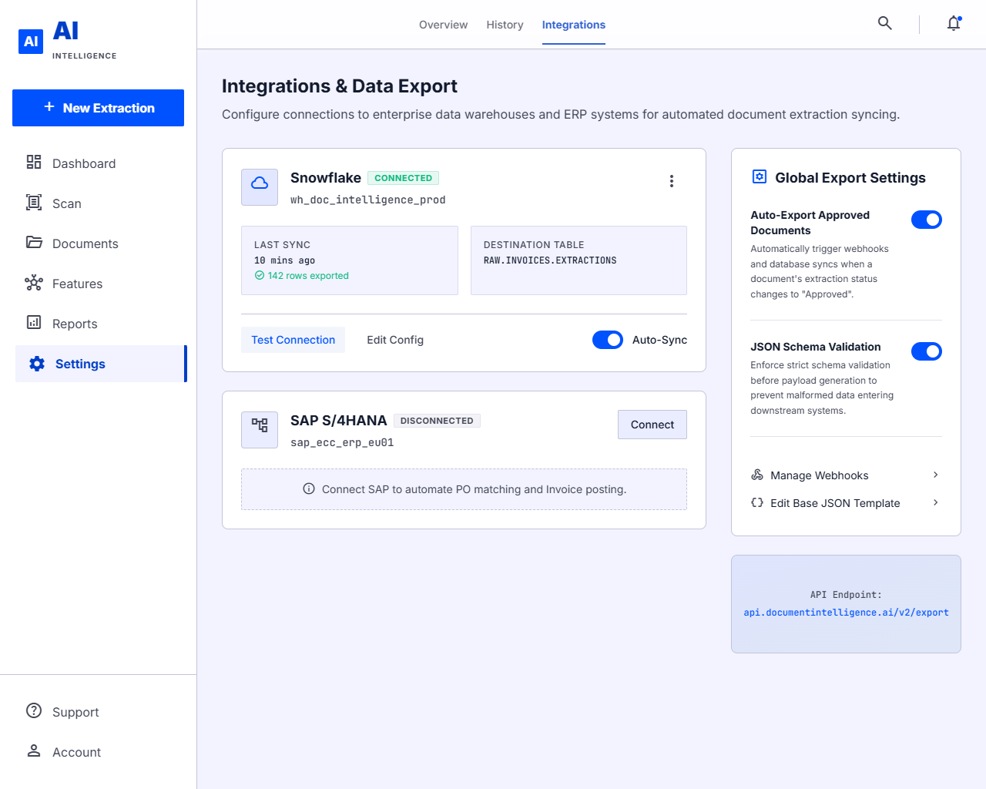Click the sap_ecc_erp_eu01 system name

pyautogui.click(x=342, y=442)
